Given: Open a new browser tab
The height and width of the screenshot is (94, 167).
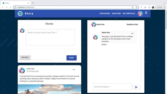Looking at the screenshot, I should pyautogui.click(x=33, y=3).
